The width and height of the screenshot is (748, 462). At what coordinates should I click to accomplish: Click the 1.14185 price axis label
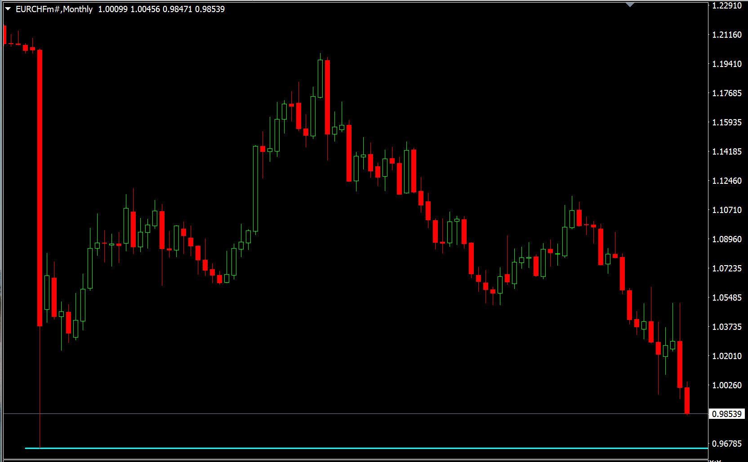pos(726,151)
